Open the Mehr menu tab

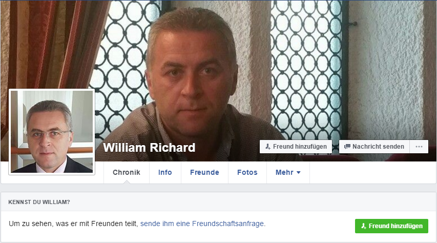[288, 172]
